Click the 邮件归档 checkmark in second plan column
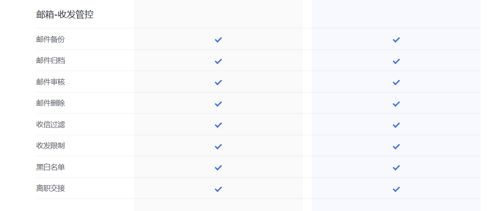The width and height of the screenshot is (487, 211). [x=396, y=61]
